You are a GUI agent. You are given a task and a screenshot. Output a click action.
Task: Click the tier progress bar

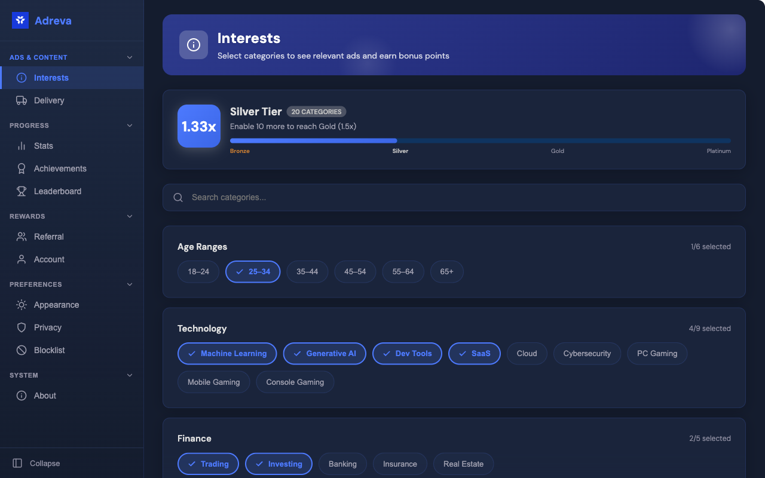click(x=480, y=141)
